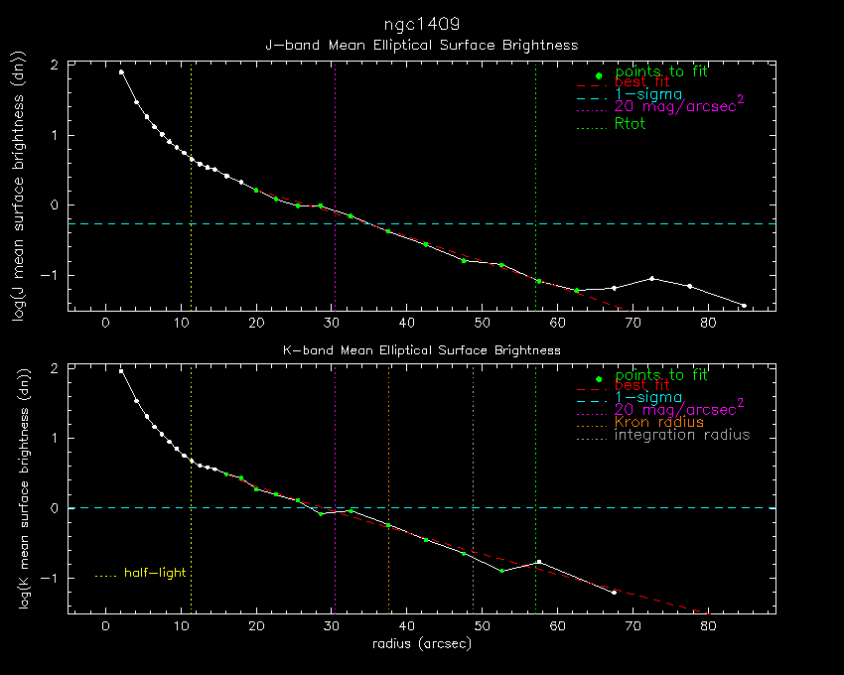Click the yellow dotted half-light legend marker

click(105, 574)
